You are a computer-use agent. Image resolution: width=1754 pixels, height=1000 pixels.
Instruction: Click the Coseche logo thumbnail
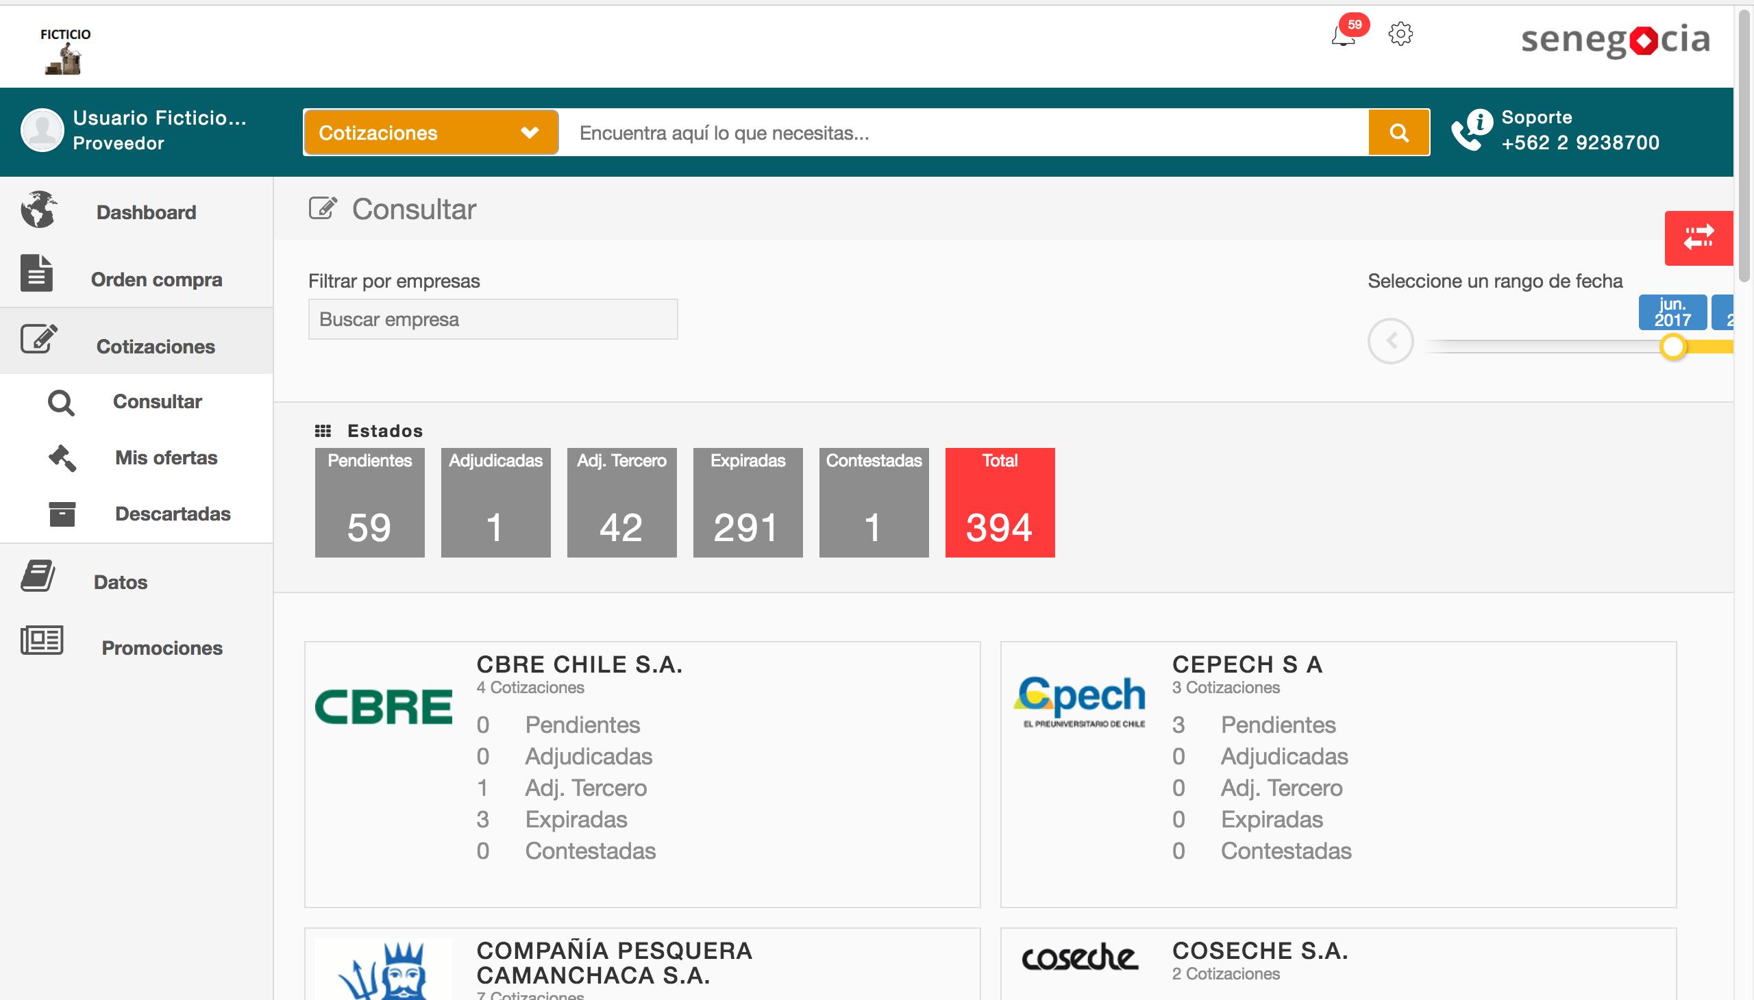pyautogui.click(x=1080, y=957)
